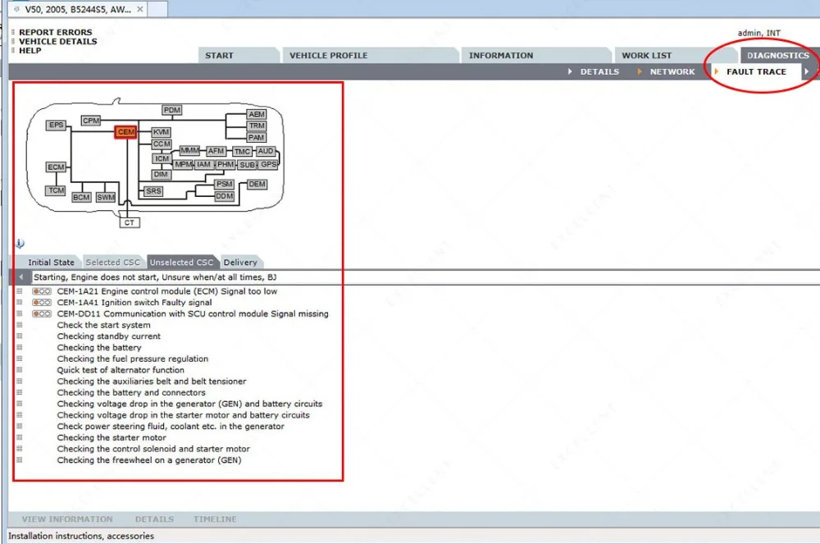Expand the arrow right of FAULT TRACE
Viewport: 820px width, 544px height.
click(807, 71)
